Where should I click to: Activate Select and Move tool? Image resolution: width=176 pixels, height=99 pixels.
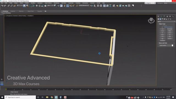point(37,6)
